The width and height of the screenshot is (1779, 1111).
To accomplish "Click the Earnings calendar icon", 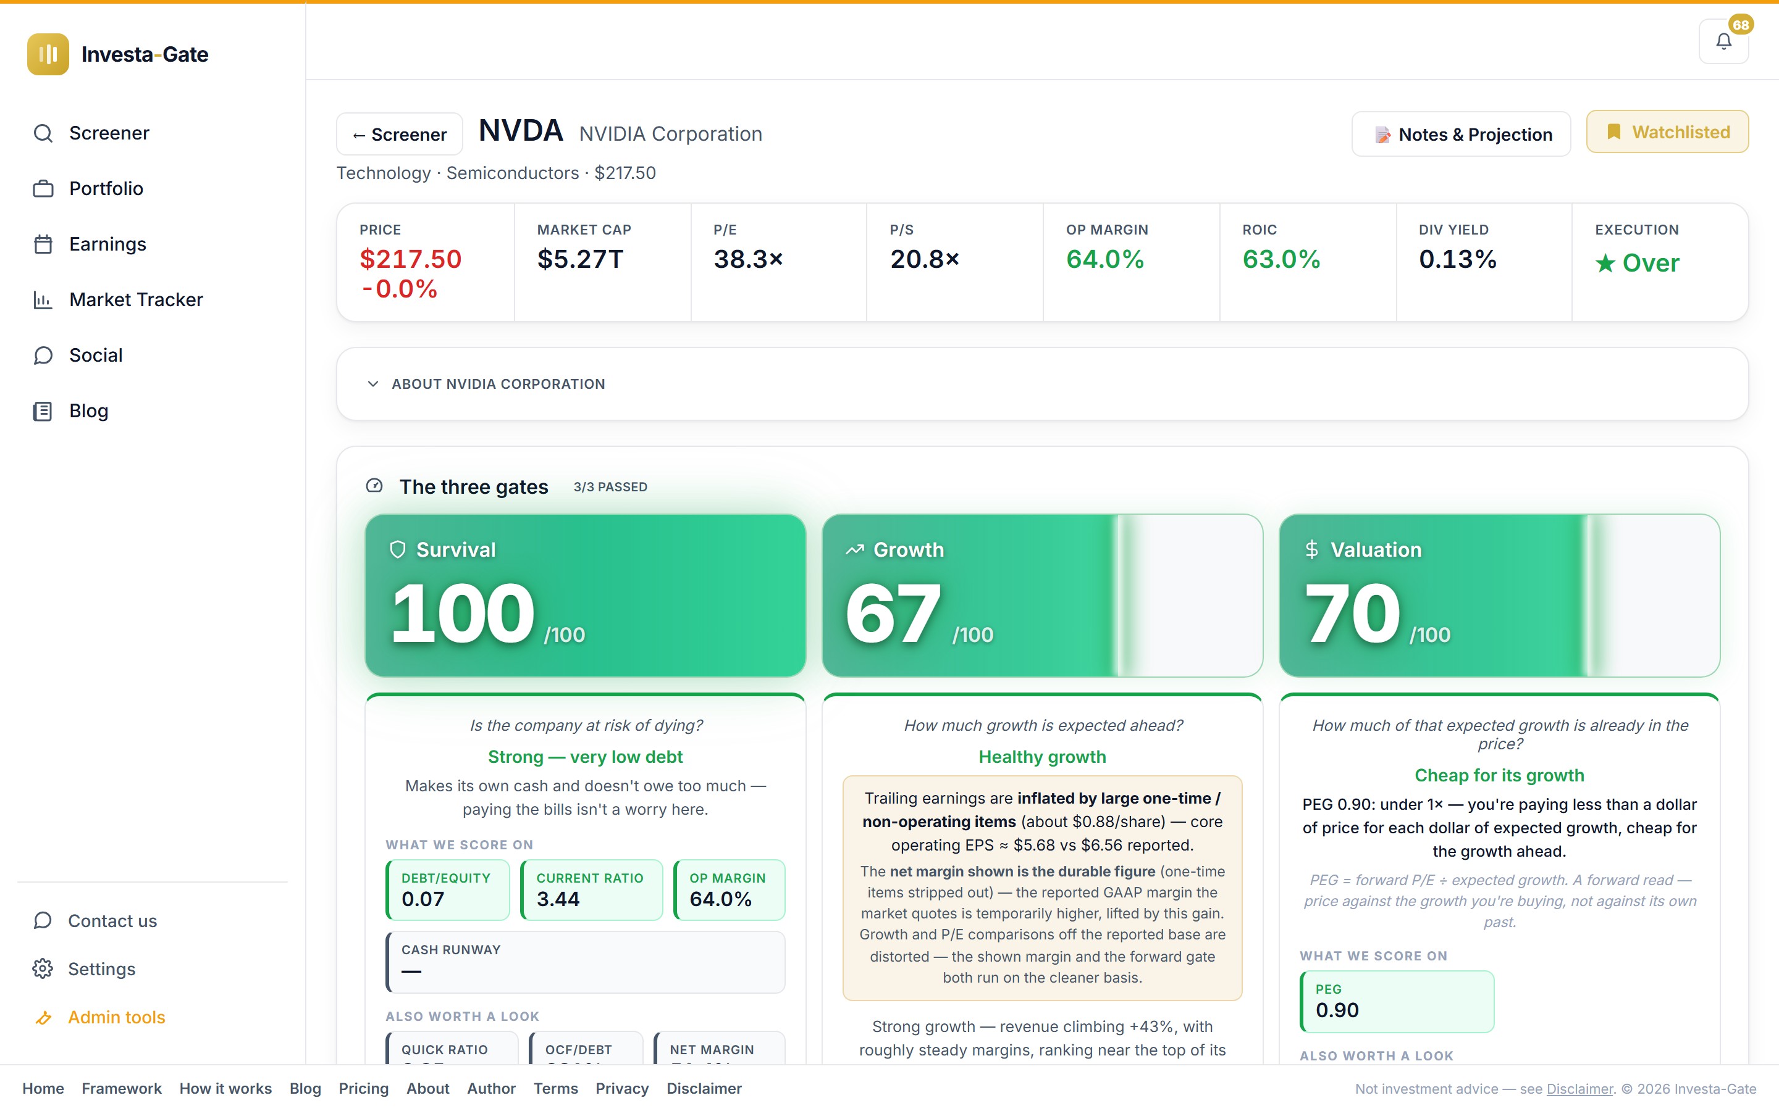I will tap(43, 244).
